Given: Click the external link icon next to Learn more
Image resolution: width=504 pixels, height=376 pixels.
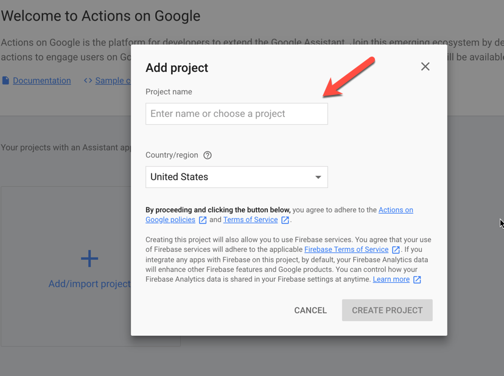Looking at the screenshot, I should click(417, 280).
